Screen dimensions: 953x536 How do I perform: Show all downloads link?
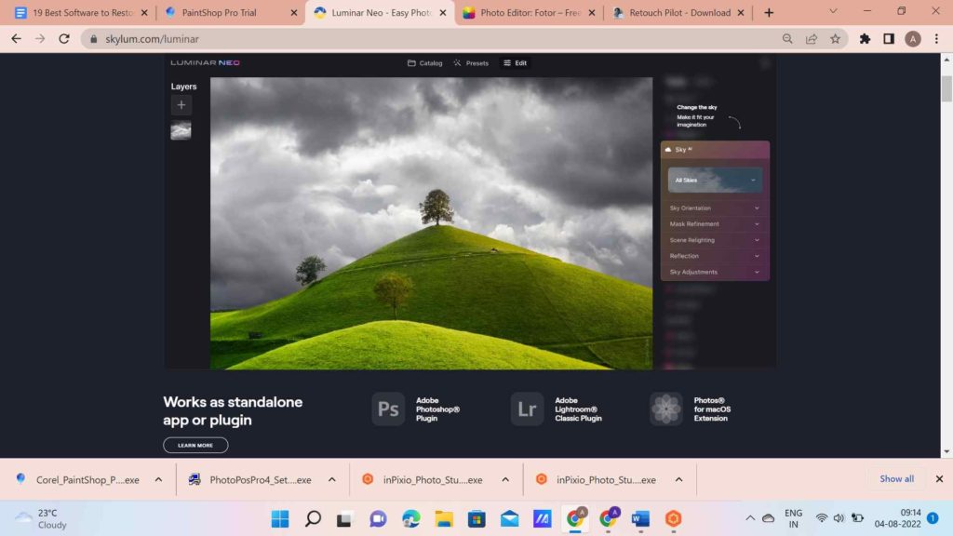(x=896, y=479)
